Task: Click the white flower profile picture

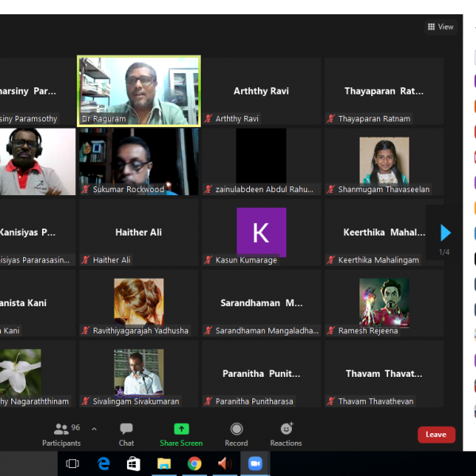Action: pos(20,373)
